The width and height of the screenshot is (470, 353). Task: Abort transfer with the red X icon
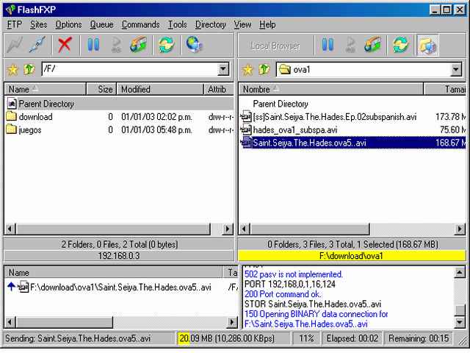(x=65, y=45)
